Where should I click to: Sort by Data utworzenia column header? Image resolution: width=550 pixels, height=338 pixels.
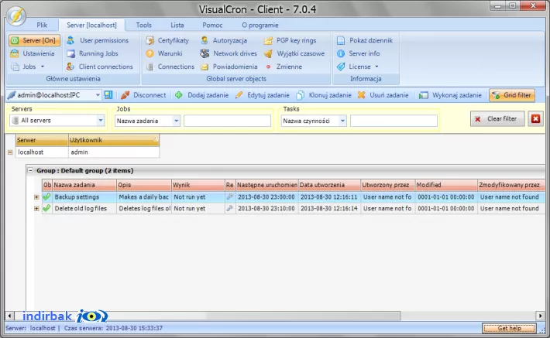[329, 185]
